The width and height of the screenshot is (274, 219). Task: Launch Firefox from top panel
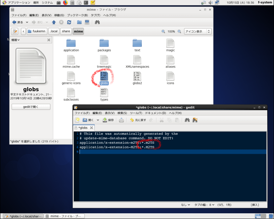[x=65, y=3]
